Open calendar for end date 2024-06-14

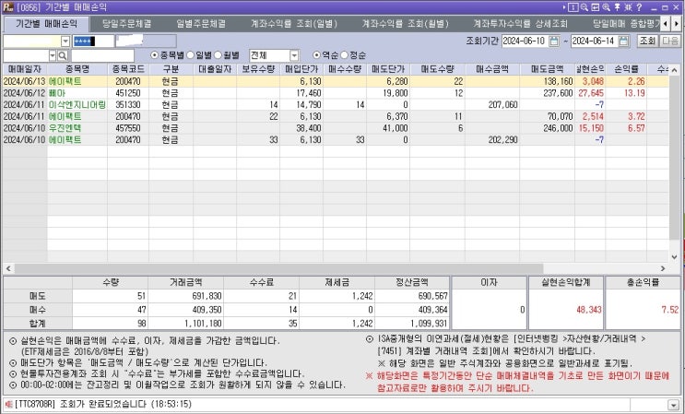click(x=624, y=41)
